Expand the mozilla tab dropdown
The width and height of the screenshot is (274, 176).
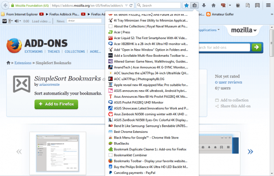[x=244, y=30]
